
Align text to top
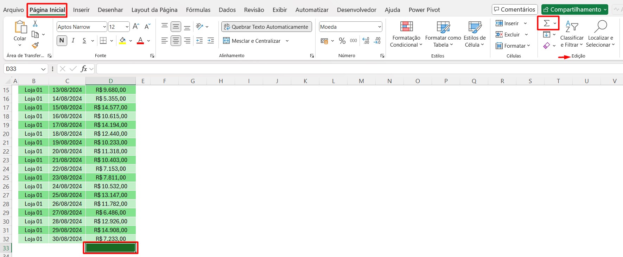pyautogui.click(x=165, y=27)
